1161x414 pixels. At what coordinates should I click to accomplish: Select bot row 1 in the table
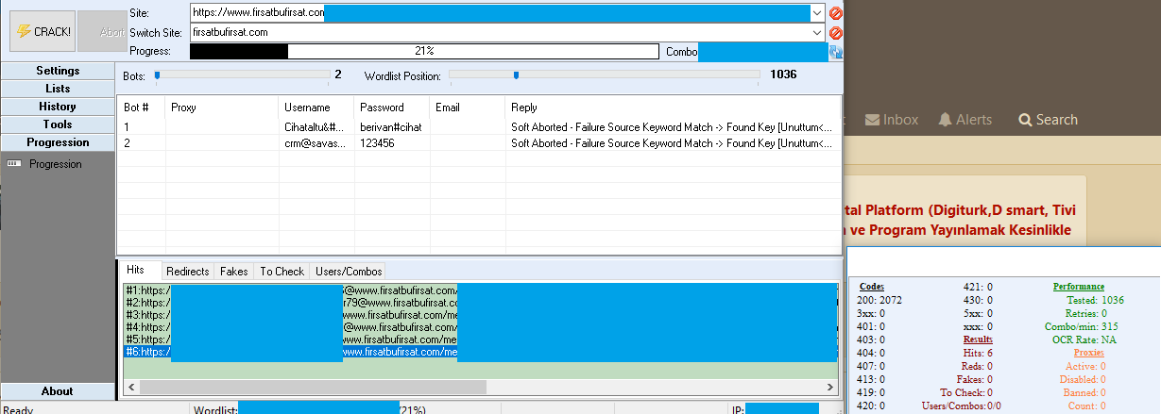pyautogui.click(x=479, y=126)
